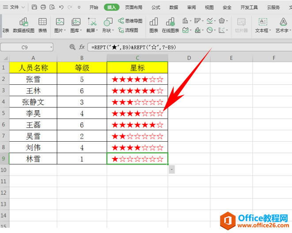Switch to the 云服务 tab
The image size is (292, 233).
273,7
